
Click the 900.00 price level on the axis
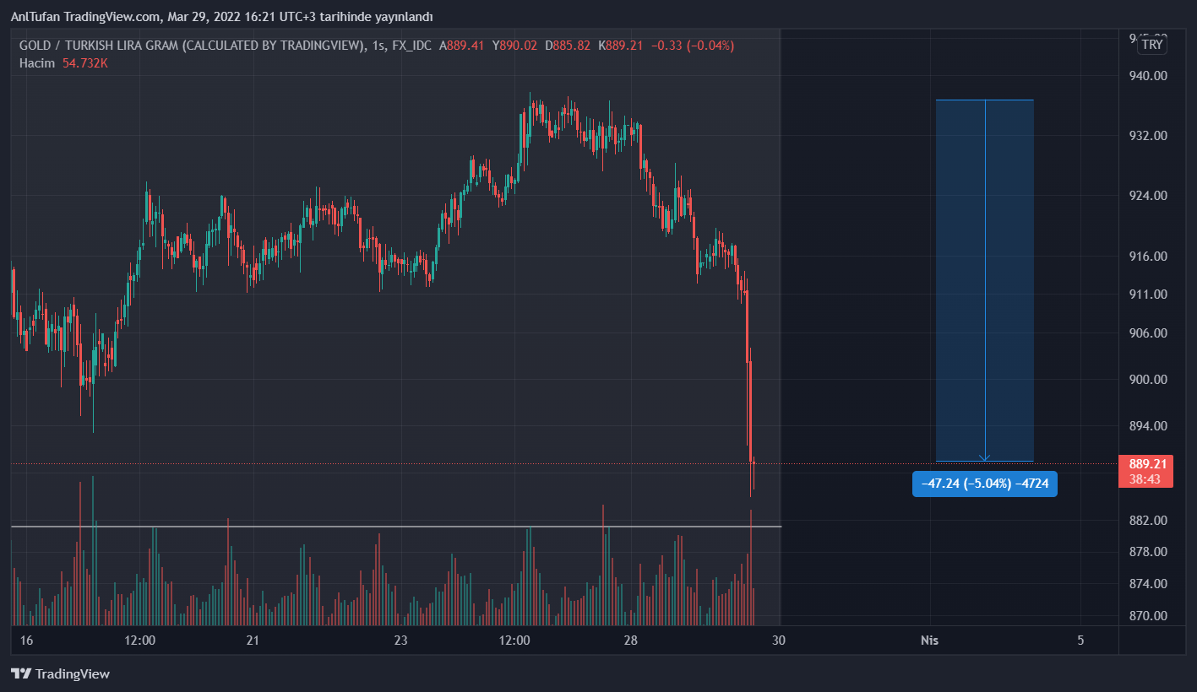(x=1148, y=380)
